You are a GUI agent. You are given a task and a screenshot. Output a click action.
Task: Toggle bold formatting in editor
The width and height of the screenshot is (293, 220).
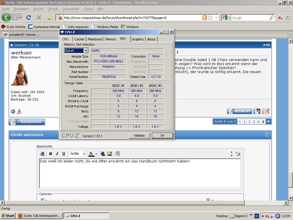50,154
